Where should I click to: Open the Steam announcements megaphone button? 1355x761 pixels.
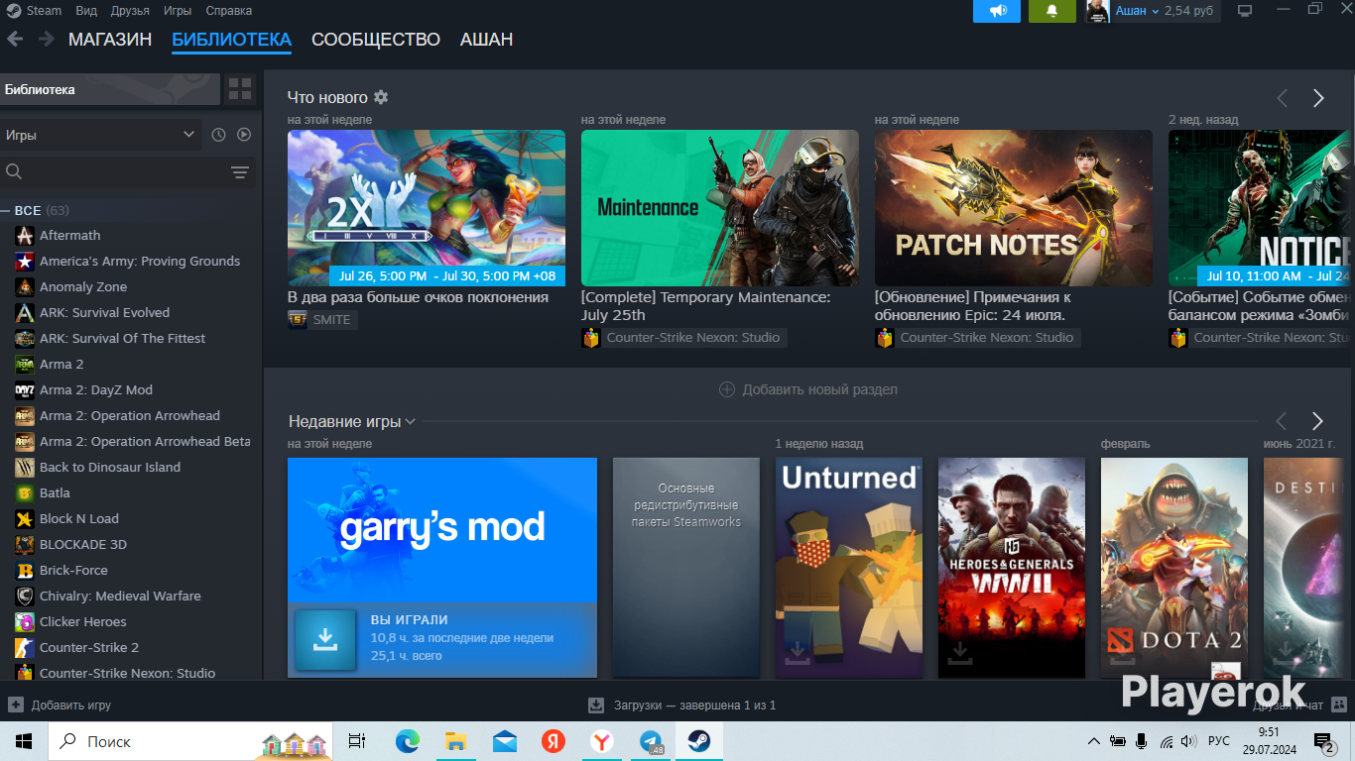(x=997, y=11)
